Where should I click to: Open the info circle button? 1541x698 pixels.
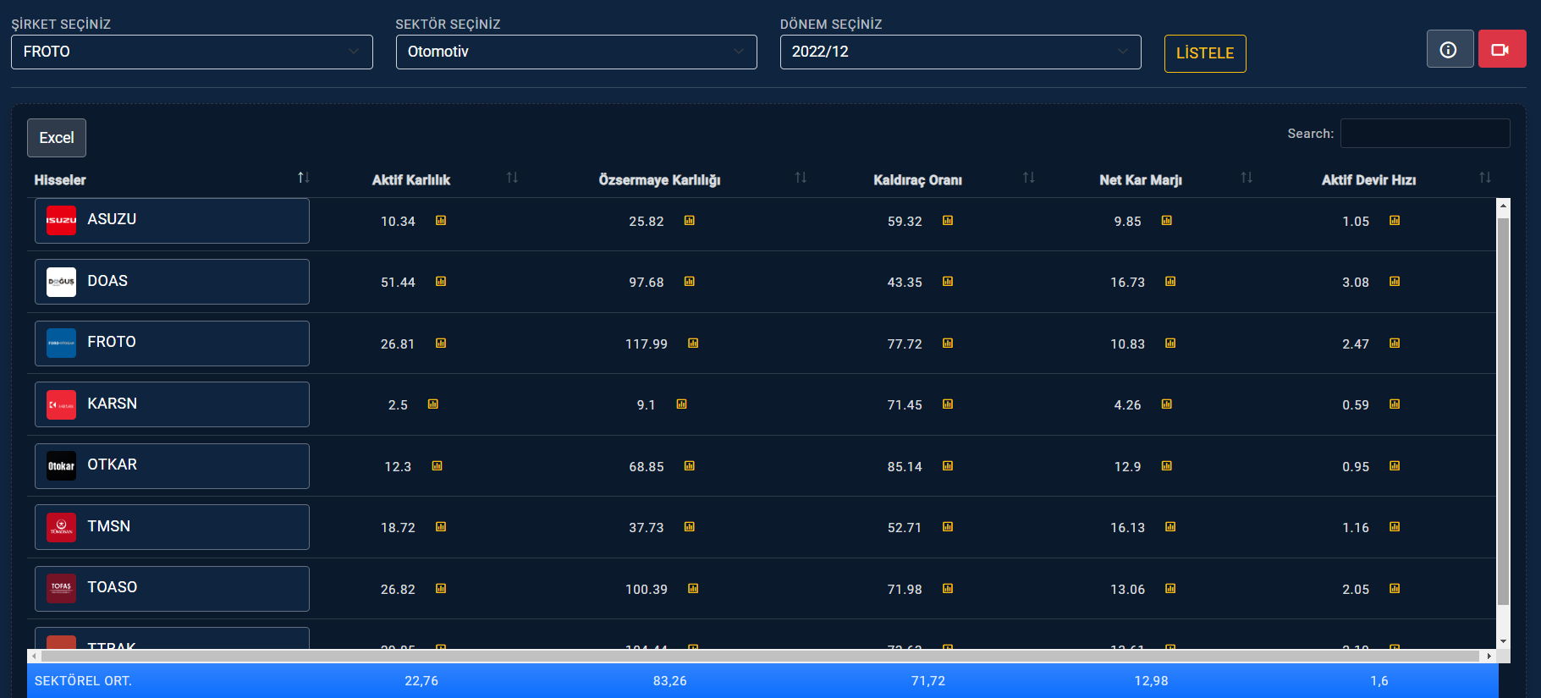click(1450, 49)
